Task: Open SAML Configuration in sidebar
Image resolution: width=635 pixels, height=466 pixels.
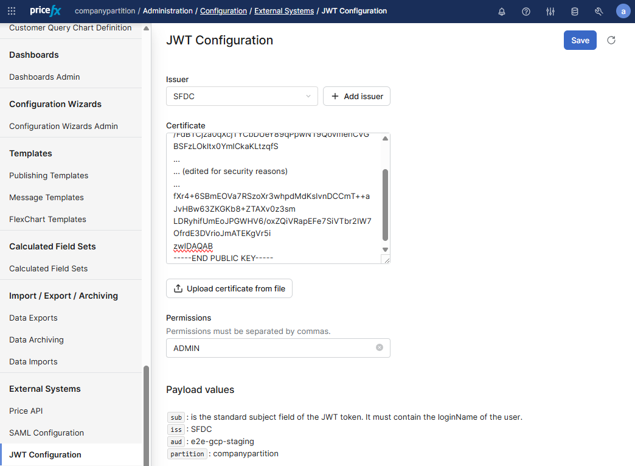Action: (x=46, y=433)
